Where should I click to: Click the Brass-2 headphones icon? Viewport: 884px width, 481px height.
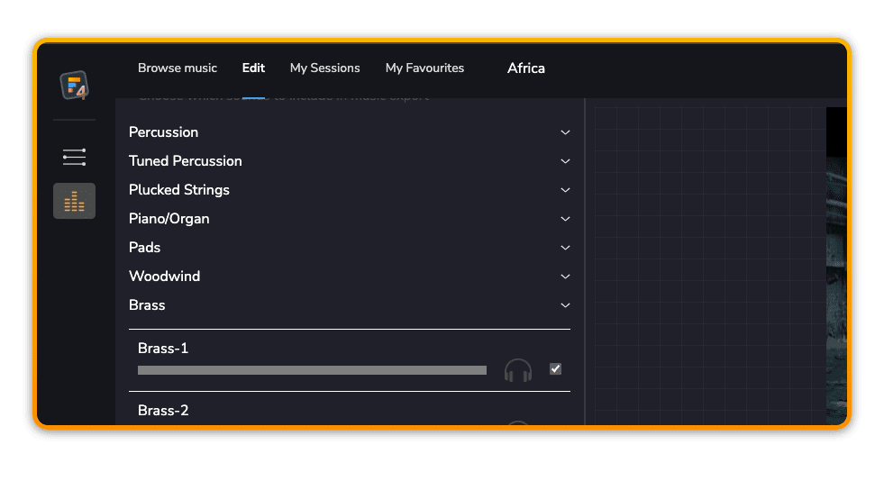coord(518,422)
